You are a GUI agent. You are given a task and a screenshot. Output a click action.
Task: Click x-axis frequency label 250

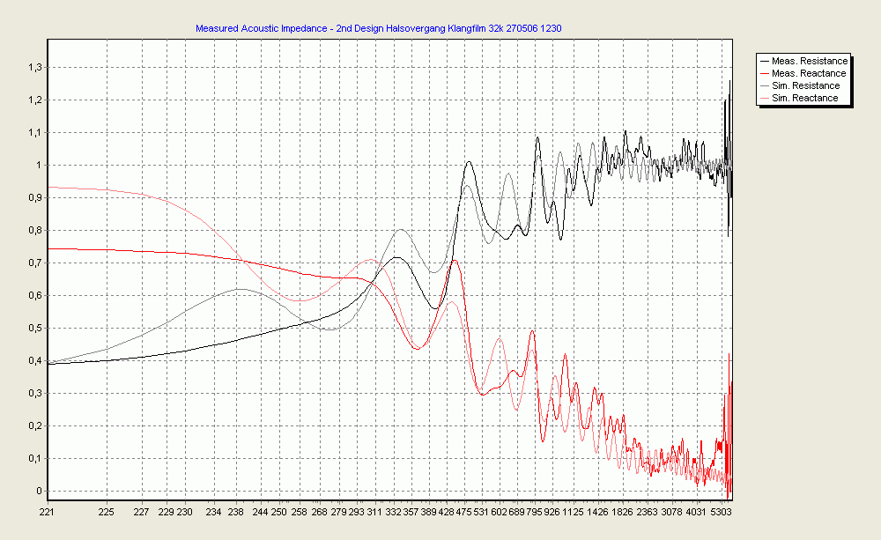[x=279, y=512]
